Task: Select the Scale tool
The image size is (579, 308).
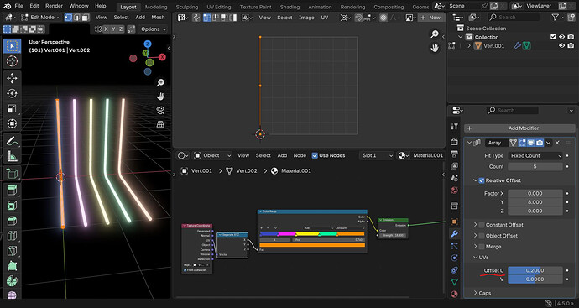Action: coord(13,108)
